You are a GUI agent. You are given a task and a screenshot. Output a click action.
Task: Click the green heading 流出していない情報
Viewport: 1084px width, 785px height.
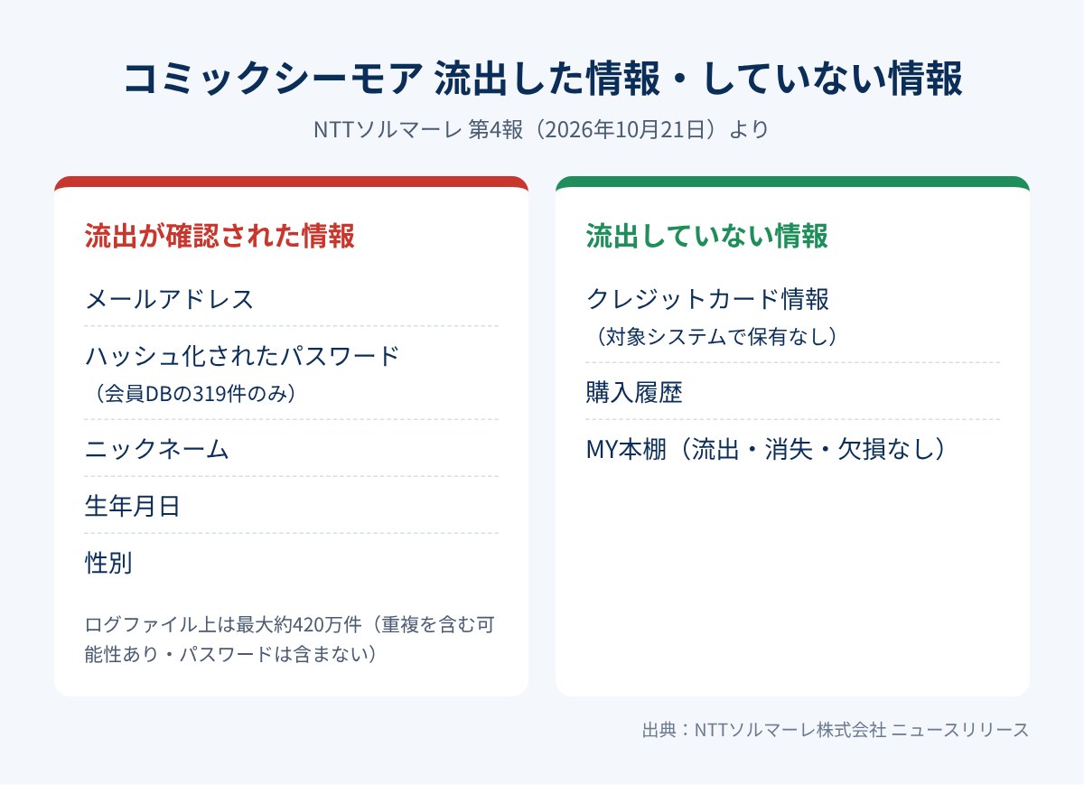[706, 236]
